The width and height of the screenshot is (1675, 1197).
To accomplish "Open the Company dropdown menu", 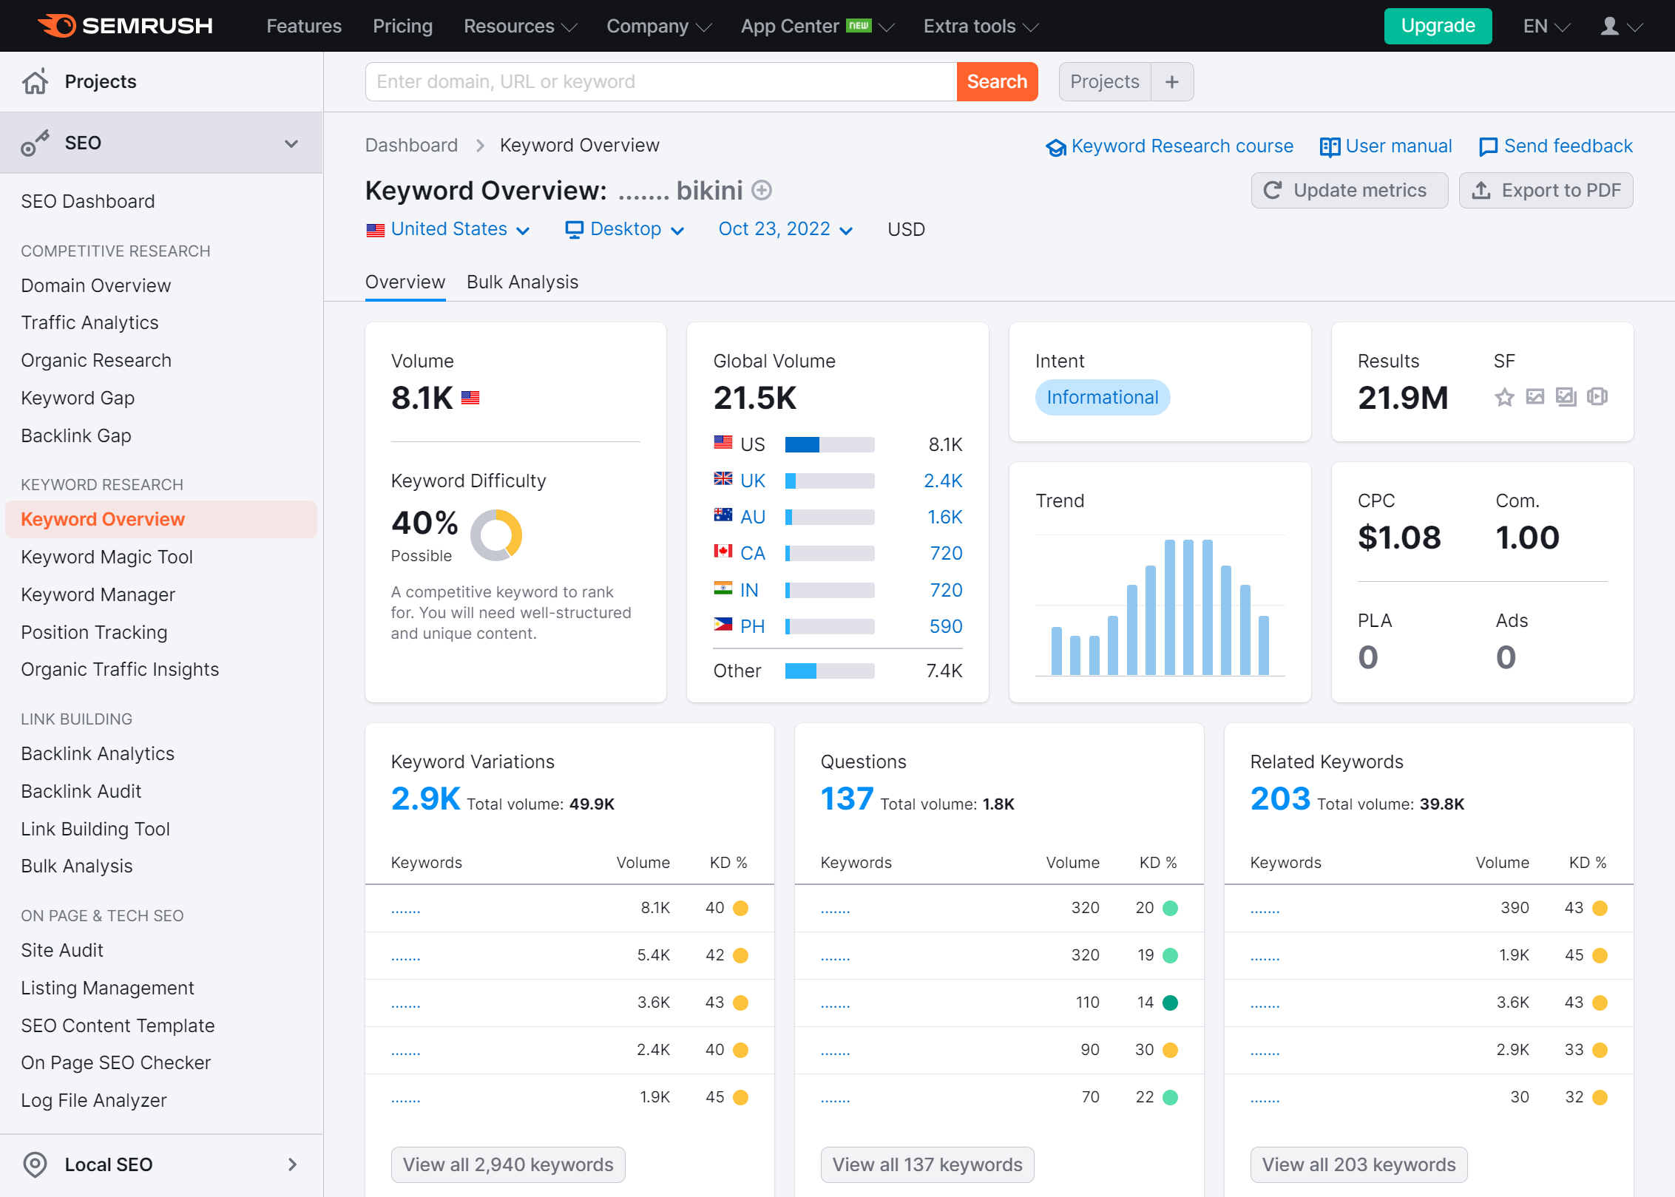I will coord(659,27).
